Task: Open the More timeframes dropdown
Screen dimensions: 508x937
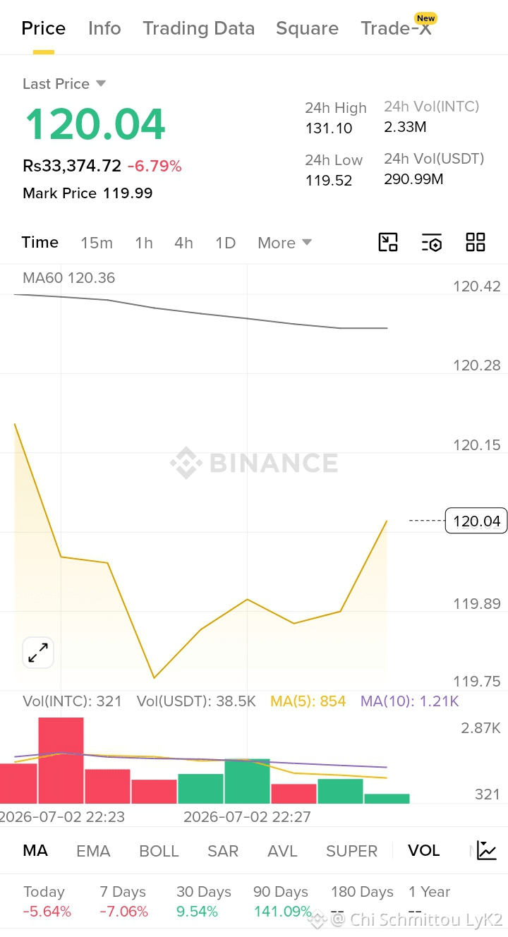Action: pos(284,243)
